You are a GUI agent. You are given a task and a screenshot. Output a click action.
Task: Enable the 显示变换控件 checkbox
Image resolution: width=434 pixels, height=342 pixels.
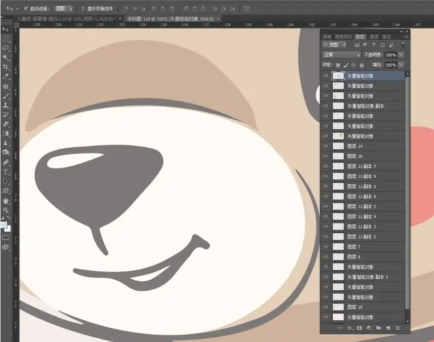[83, 8]
